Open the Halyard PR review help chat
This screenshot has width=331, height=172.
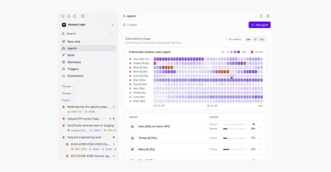pos(84,119)
